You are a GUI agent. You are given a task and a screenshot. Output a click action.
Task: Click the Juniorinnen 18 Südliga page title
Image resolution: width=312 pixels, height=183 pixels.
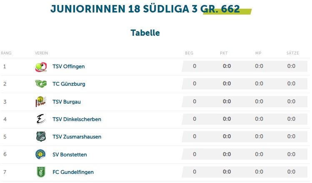pos(145,9)
